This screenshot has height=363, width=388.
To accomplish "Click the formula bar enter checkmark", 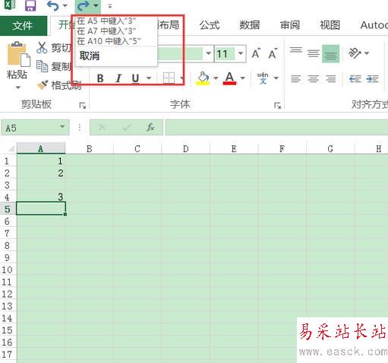I will (127, 127).
